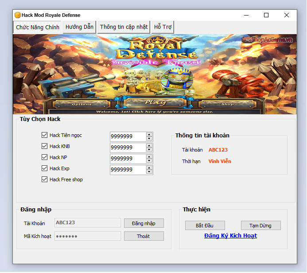Click the Royal Defense game banner image
Image resolution: width=307 pixels, height=273 pixels.
pos(155,74)
